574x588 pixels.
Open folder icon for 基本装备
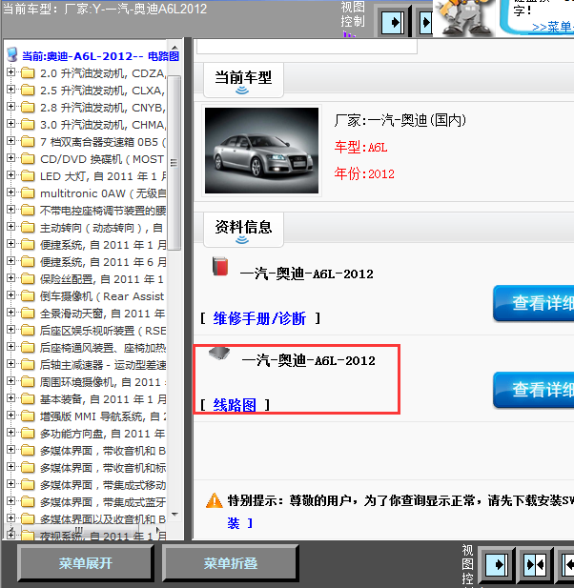pos(28,398)
